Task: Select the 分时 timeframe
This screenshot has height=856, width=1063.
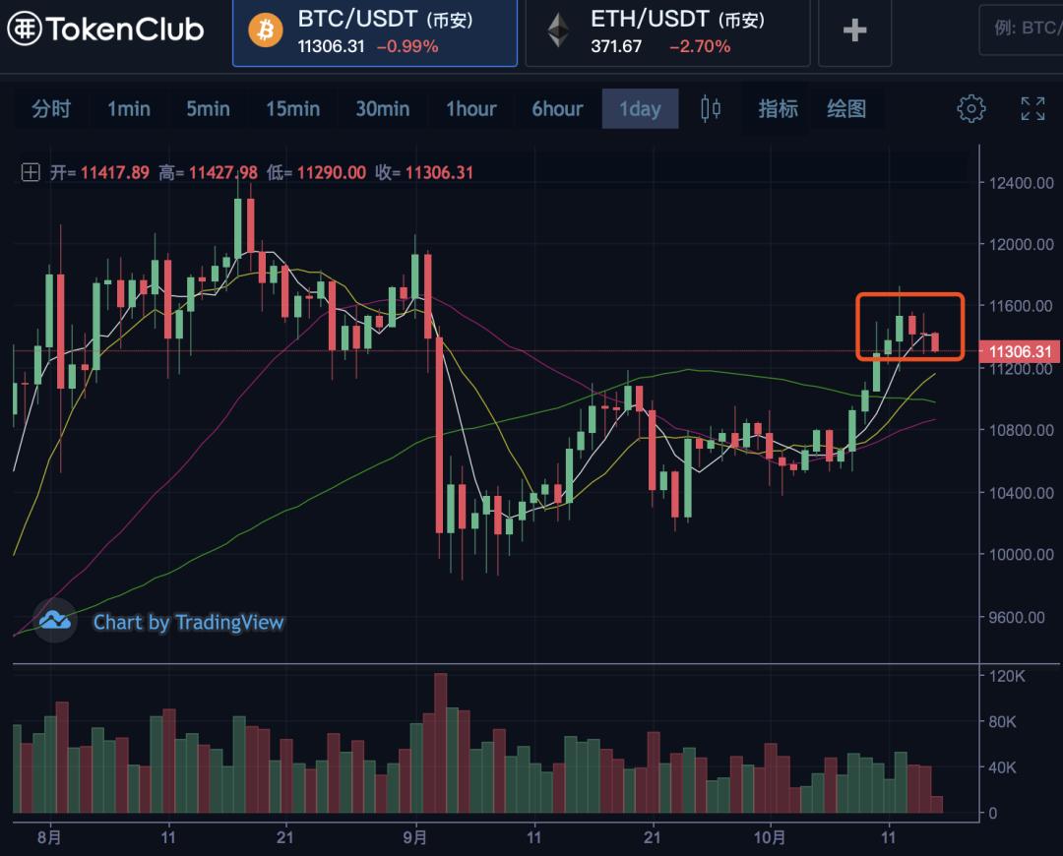Action: tap(51, 108)
